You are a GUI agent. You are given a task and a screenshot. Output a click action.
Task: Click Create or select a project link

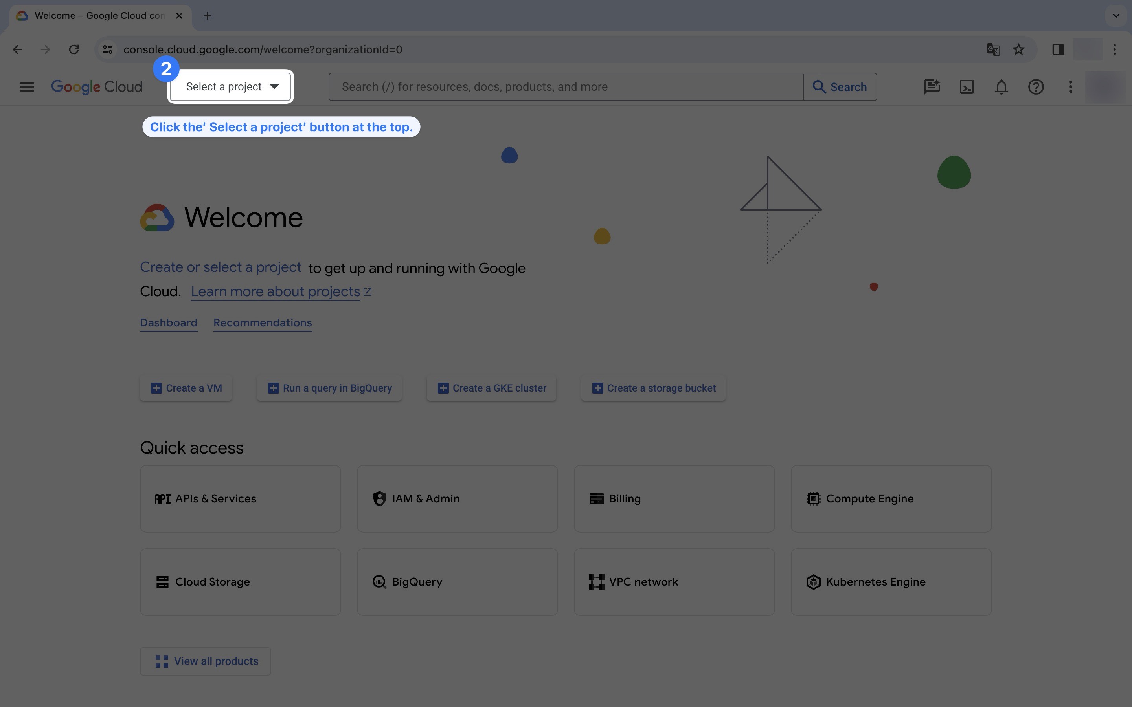pos(221,267)
